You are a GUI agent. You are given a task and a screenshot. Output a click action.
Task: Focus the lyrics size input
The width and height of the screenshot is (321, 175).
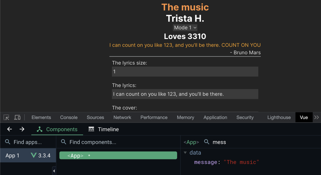point(185,71)
